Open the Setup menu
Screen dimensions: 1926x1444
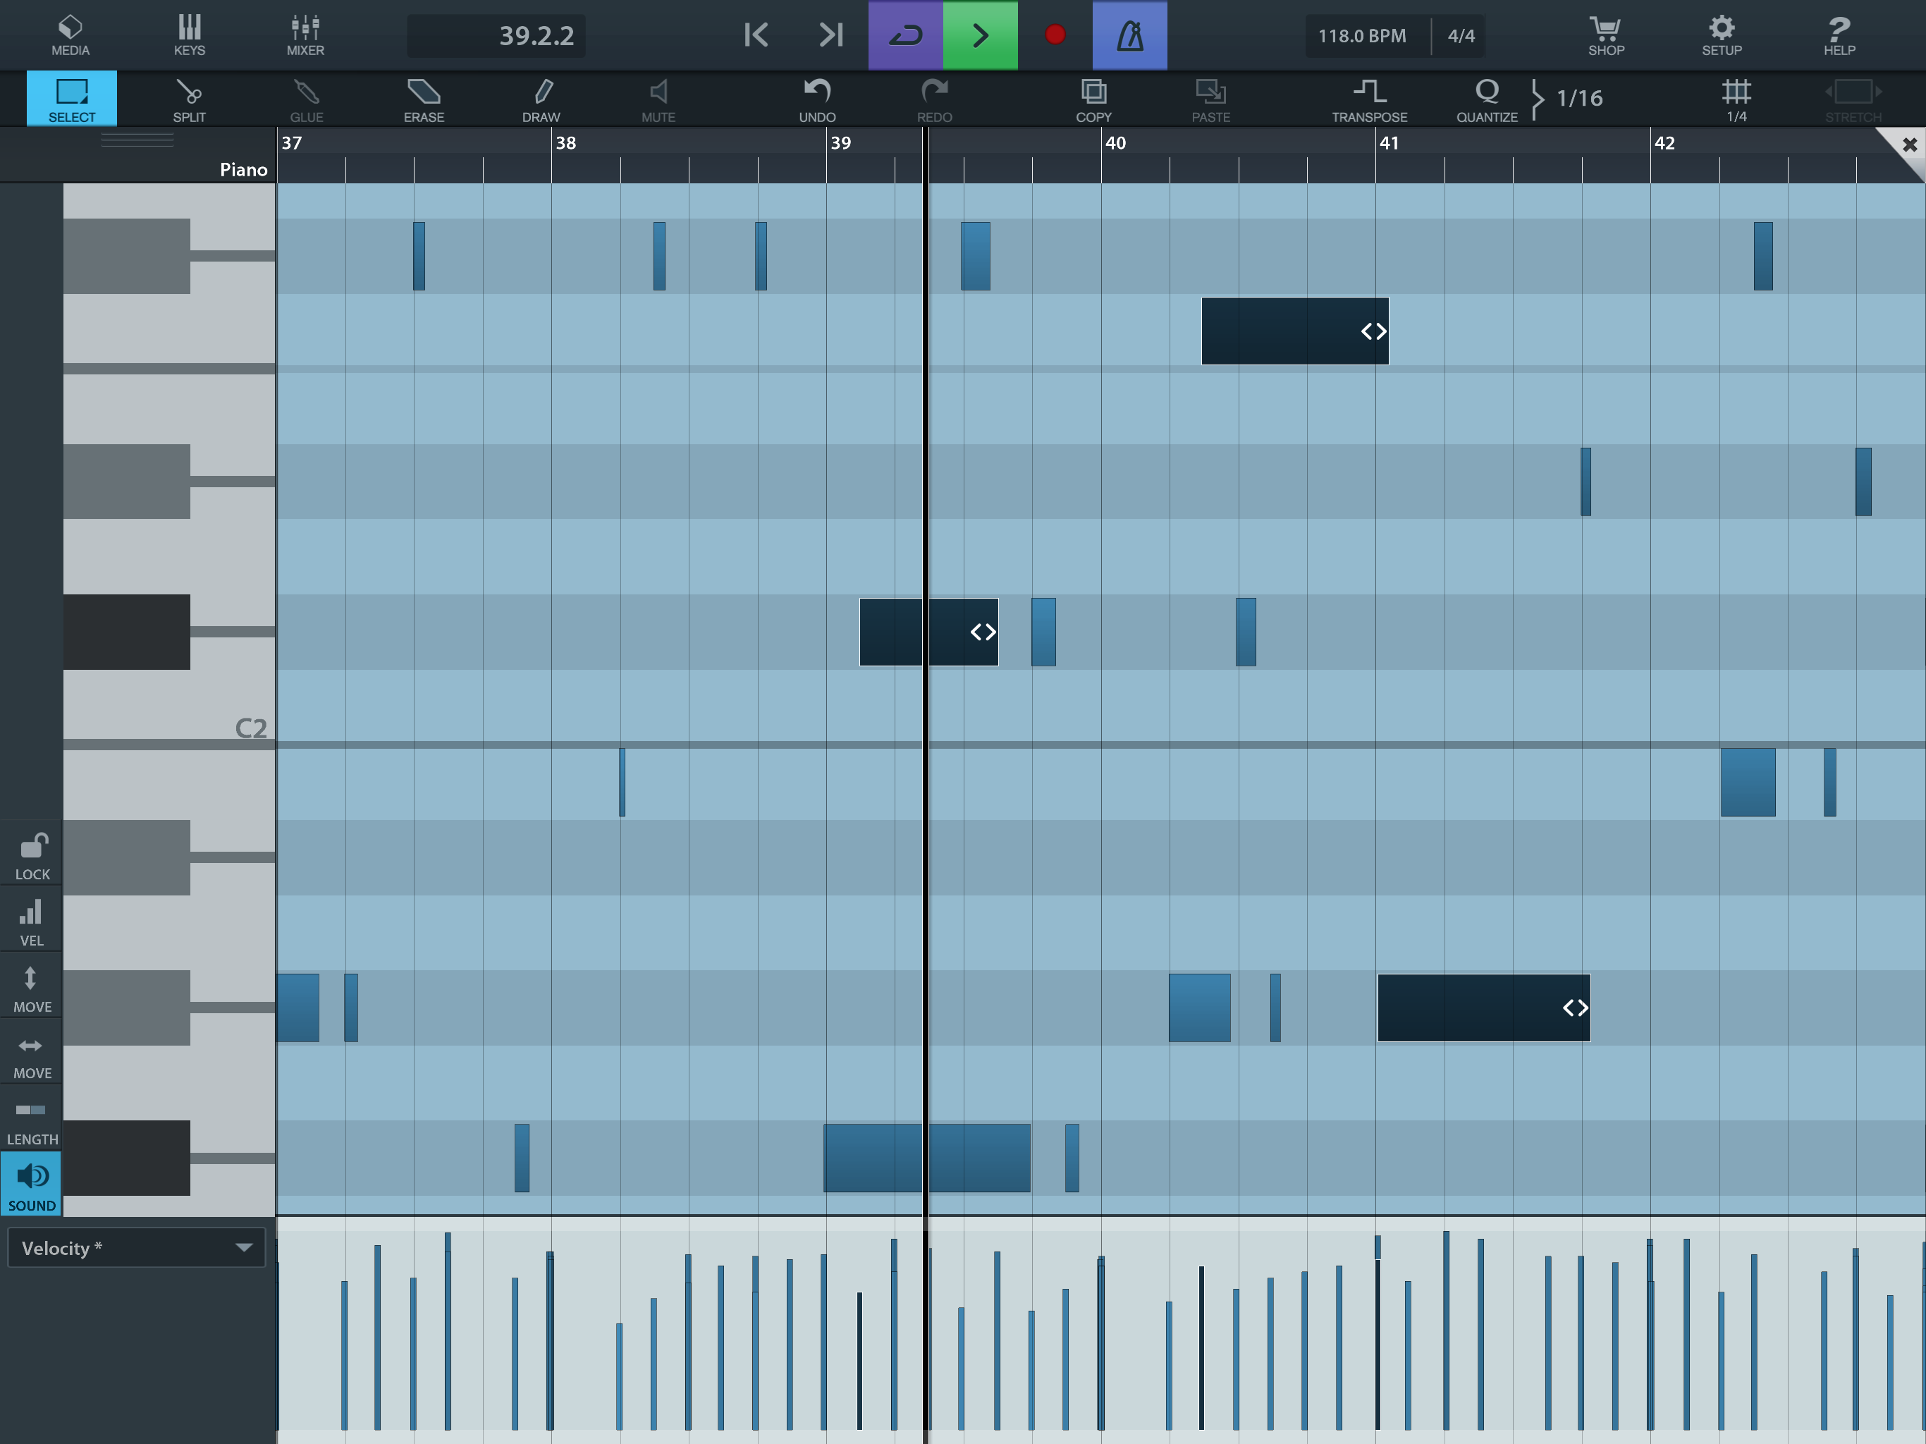point(1722,35)
